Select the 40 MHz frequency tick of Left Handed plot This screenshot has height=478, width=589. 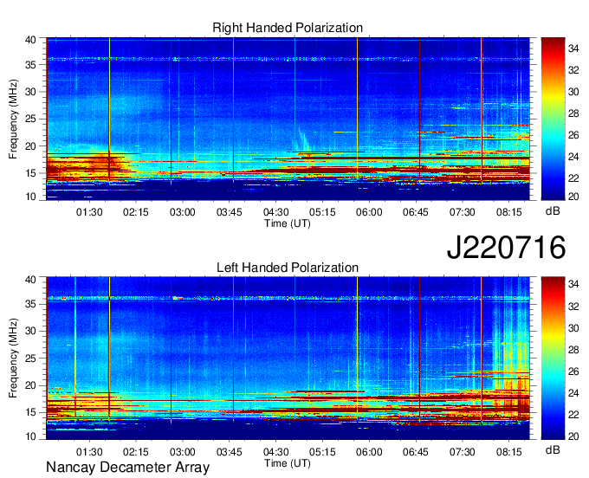click(x=30, y=280)
